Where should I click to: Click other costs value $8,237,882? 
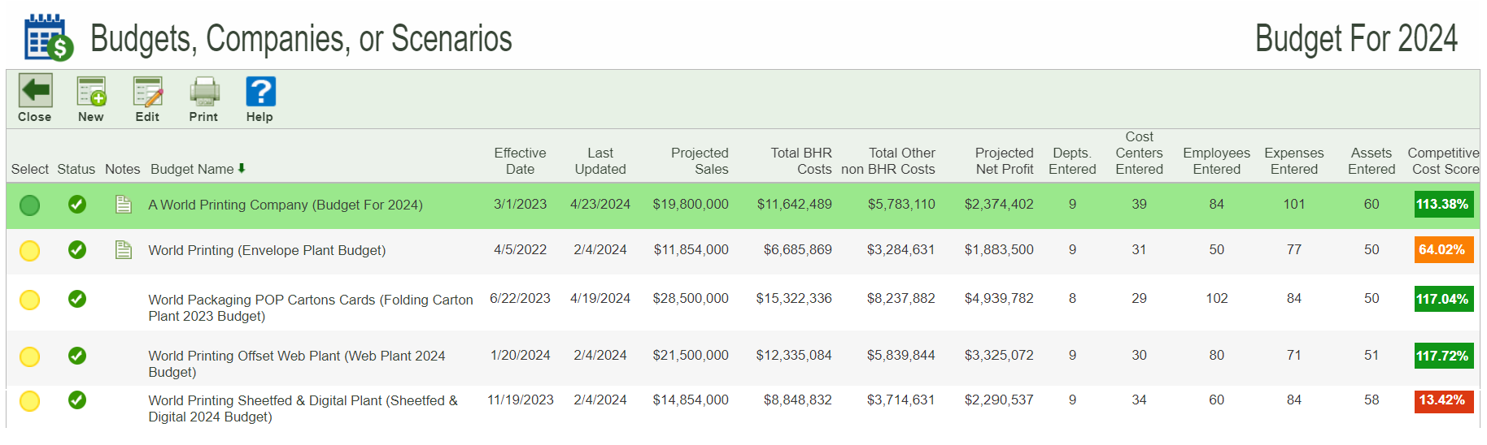901,299
